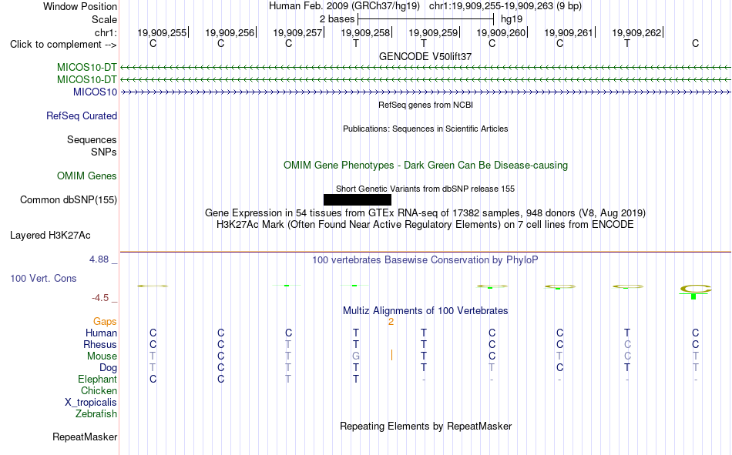The image size is (732, 455).
Task: Click 'RefSeq genes from NCBI' title
Action: coord(426,105)
